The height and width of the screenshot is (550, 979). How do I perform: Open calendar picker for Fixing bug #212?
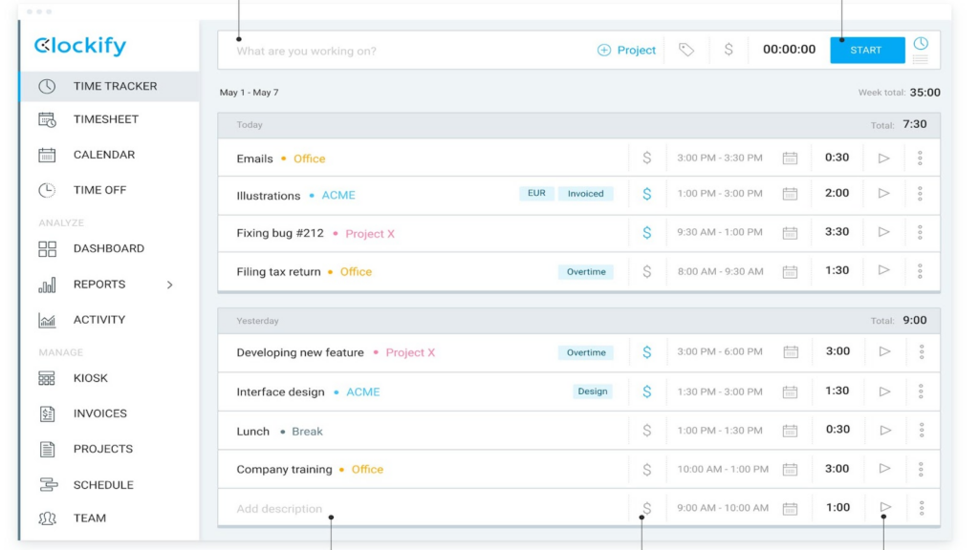(790, 233)
